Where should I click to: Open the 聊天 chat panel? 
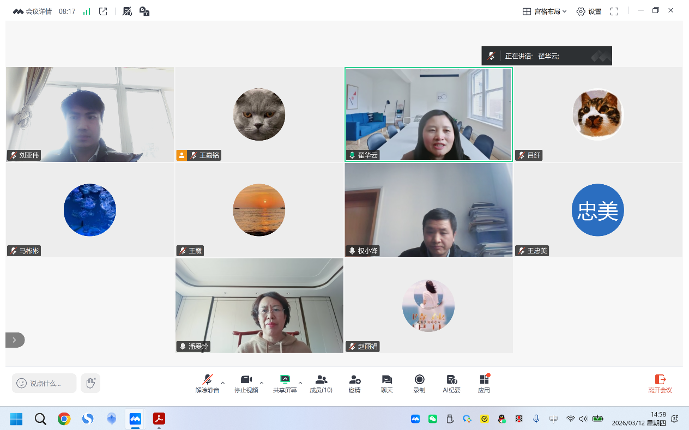(x=386, y=383)
